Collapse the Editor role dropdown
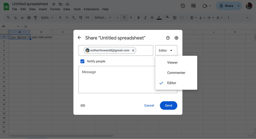The image size is (256, 139). tap(166, 51)
